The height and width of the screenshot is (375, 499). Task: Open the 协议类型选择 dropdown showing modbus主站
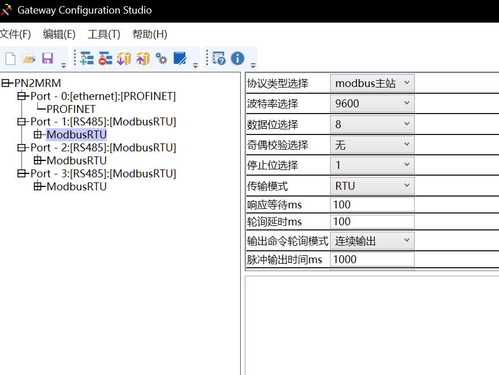point(372,84)
